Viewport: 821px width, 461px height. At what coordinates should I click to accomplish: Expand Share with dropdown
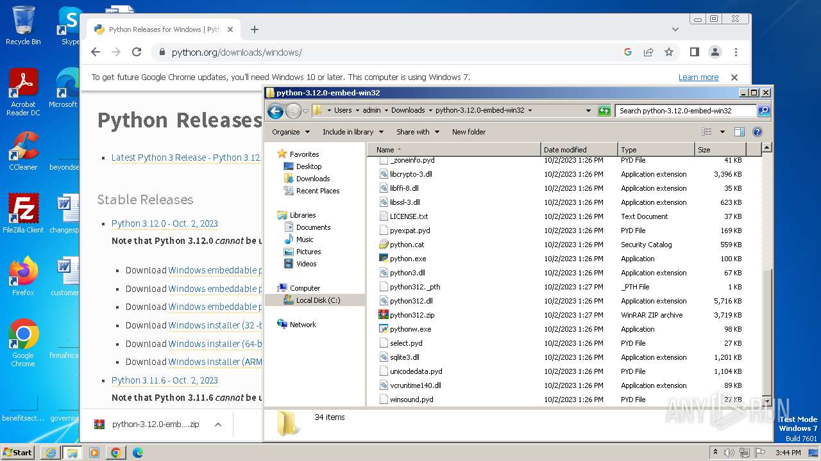click(418, 132)
